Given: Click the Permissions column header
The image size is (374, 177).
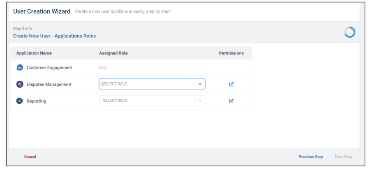Looking at the screenshot, I should pos(231,53).
